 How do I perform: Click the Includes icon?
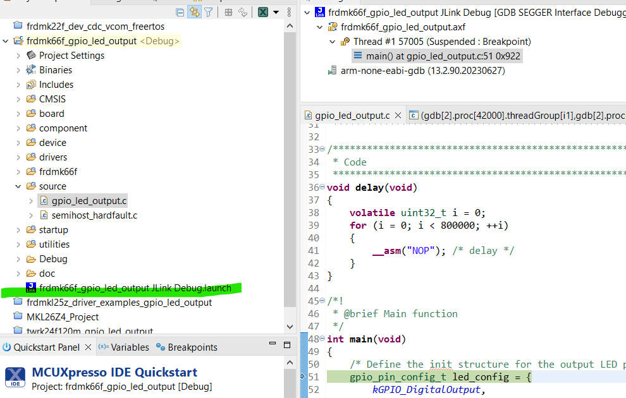coord(31,85)
